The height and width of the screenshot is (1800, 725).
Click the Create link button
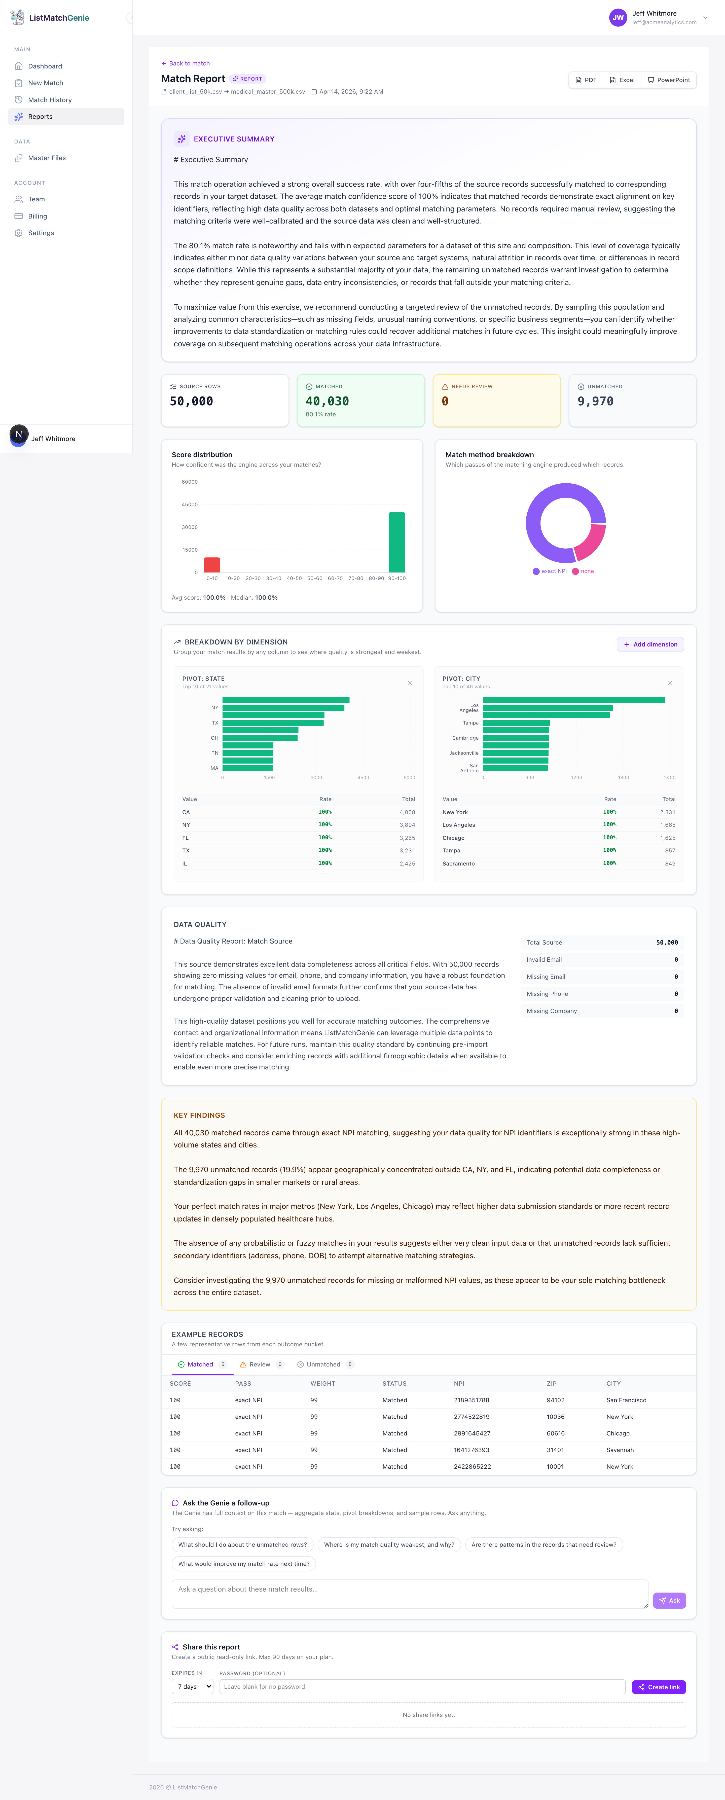[x=658, y=1686]
